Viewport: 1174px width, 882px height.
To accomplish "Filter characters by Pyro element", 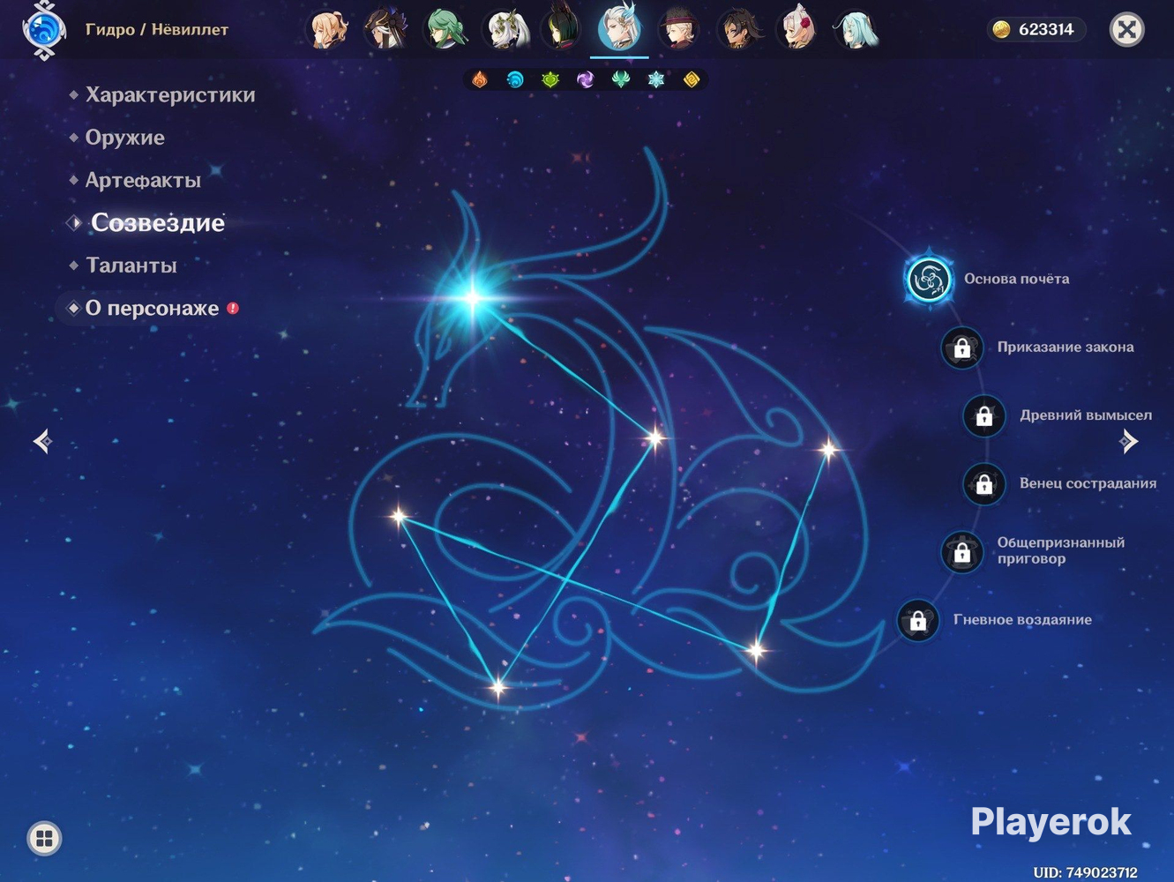I will point(480,80).
